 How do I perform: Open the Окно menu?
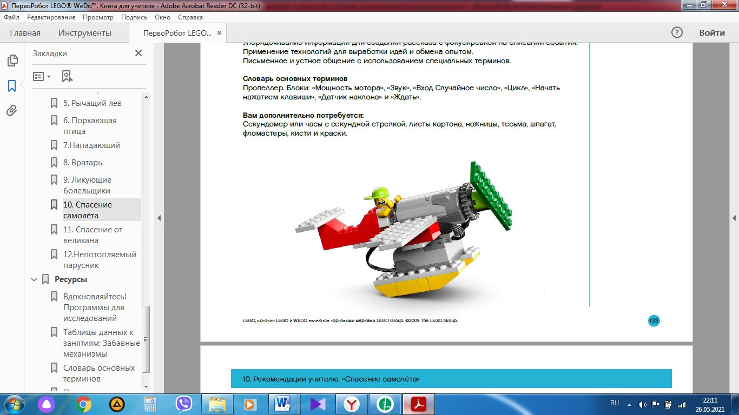(x=162, y=17)
